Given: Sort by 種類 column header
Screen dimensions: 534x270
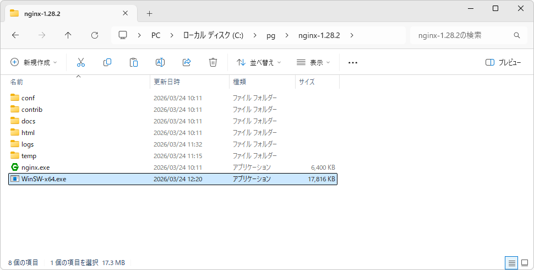Looking at the screenshot, I should point(262,82).
